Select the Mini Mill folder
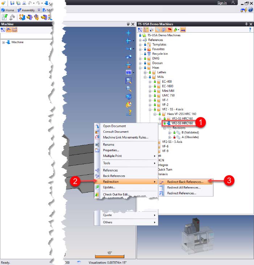Image resolution: width=254 pixels, height=265 pixels. click(168, 91)
